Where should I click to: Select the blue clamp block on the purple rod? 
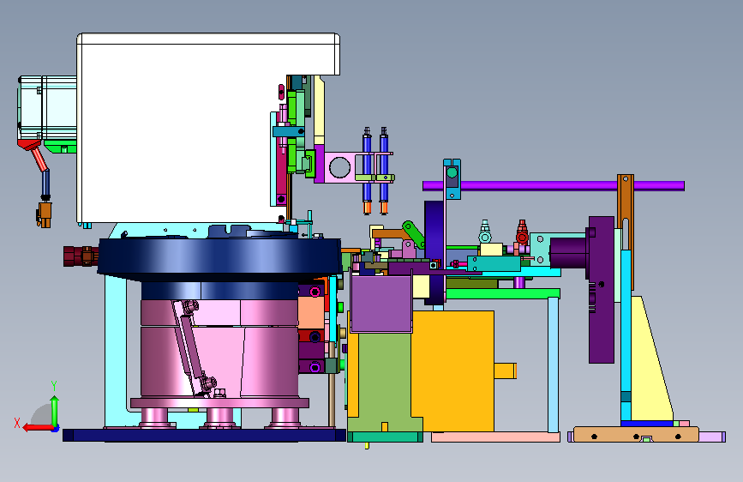[452, 179]
